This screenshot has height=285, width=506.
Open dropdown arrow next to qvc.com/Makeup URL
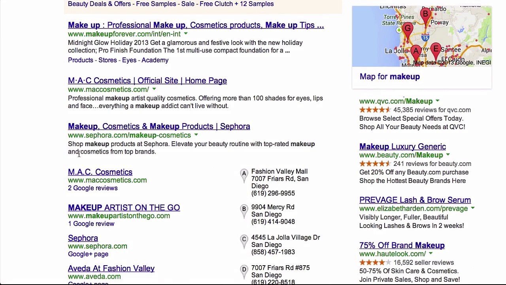(x=437, y=101)
